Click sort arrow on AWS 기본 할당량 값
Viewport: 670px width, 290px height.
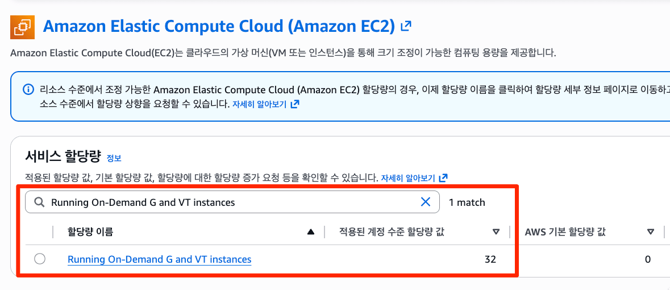coord(651,231)
